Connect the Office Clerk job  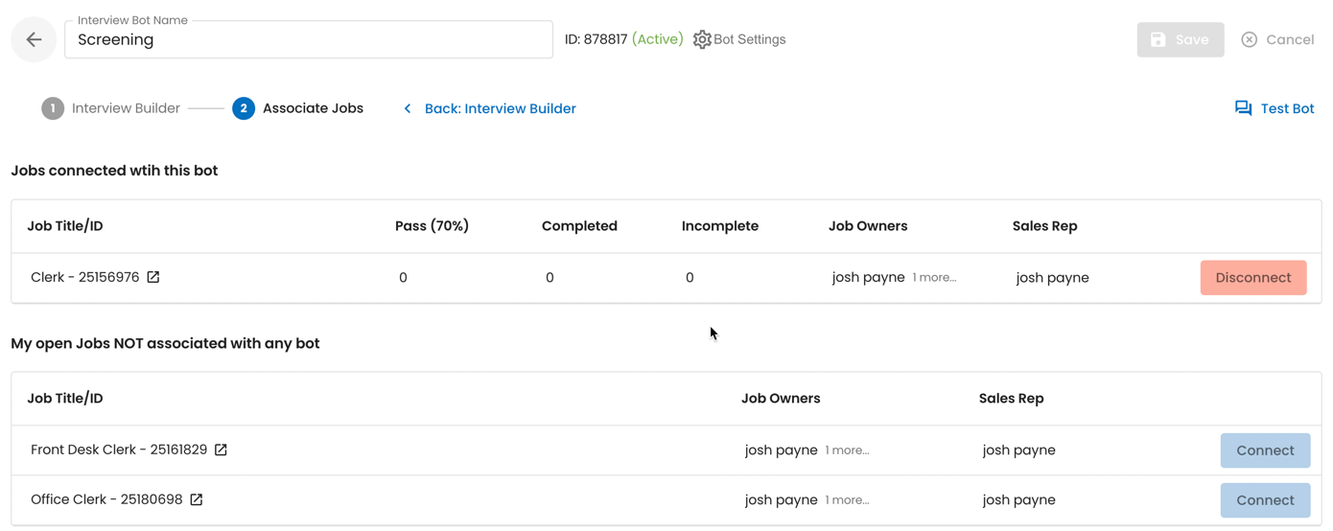(1265, 500)
